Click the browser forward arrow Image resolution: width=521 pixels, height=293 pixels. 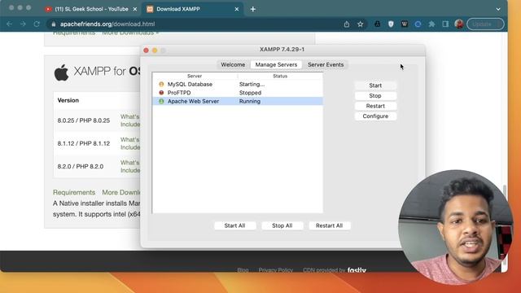pos(23,24)
